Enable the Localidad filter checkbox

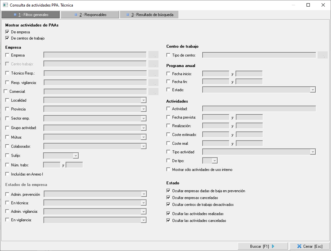(8, 100)
